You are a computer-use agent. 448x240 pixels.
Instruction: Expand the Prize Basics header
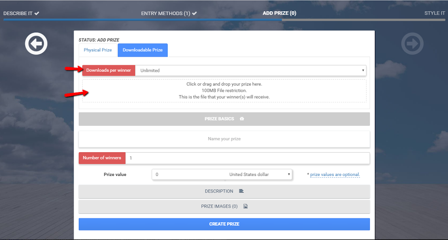click(x=224, y=119)
